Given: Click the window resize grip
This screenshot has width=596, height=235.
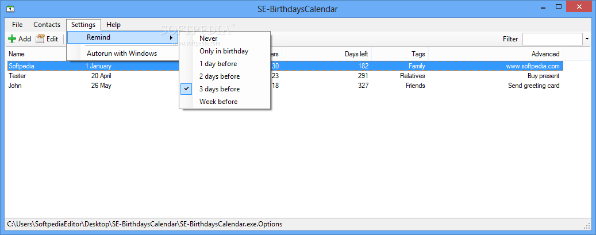Looking at the screenshot, I should (x=587, y=226).
